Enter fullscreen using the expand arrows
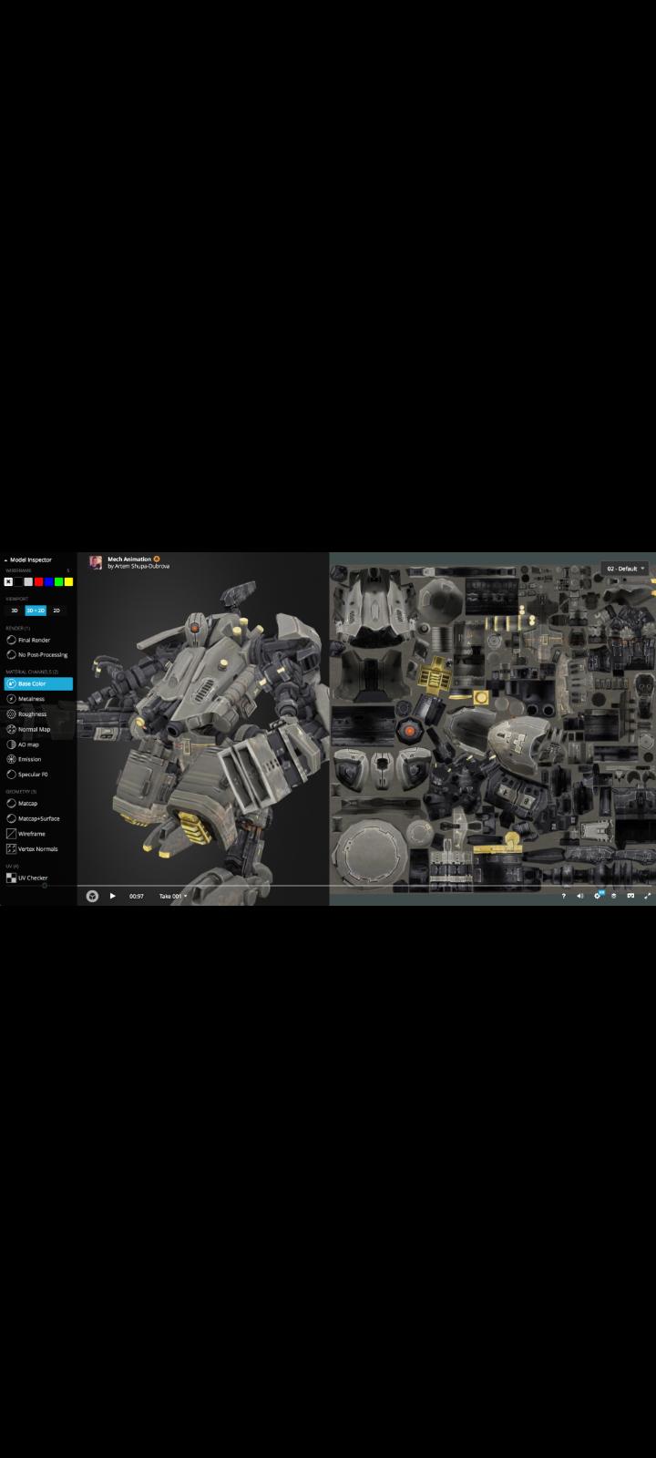The width and height of the screenshot is (656, 1458). tap(647, 896)
